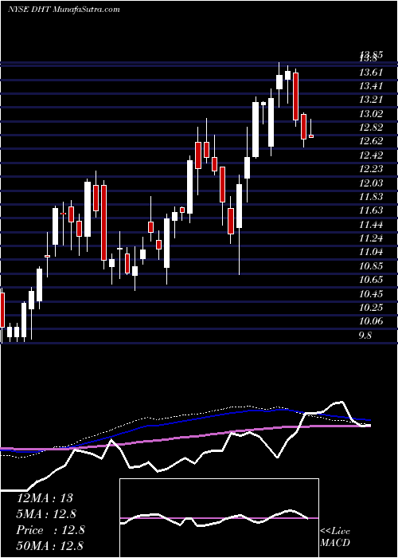The image size is (398, 558).
Task: Click inside the MACD inset chart
Action: click(x=219, y=518)
